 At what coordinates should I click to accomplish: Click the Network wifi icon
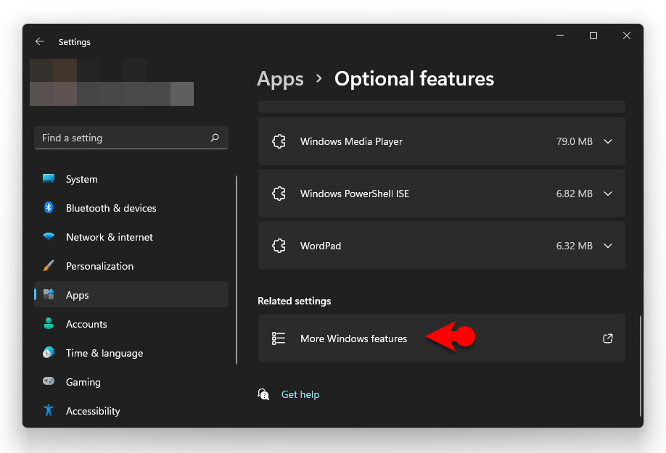click(x=49, y=237)
